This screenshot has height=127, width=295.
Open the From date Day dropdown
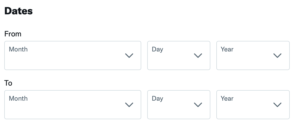click(178, 55)
